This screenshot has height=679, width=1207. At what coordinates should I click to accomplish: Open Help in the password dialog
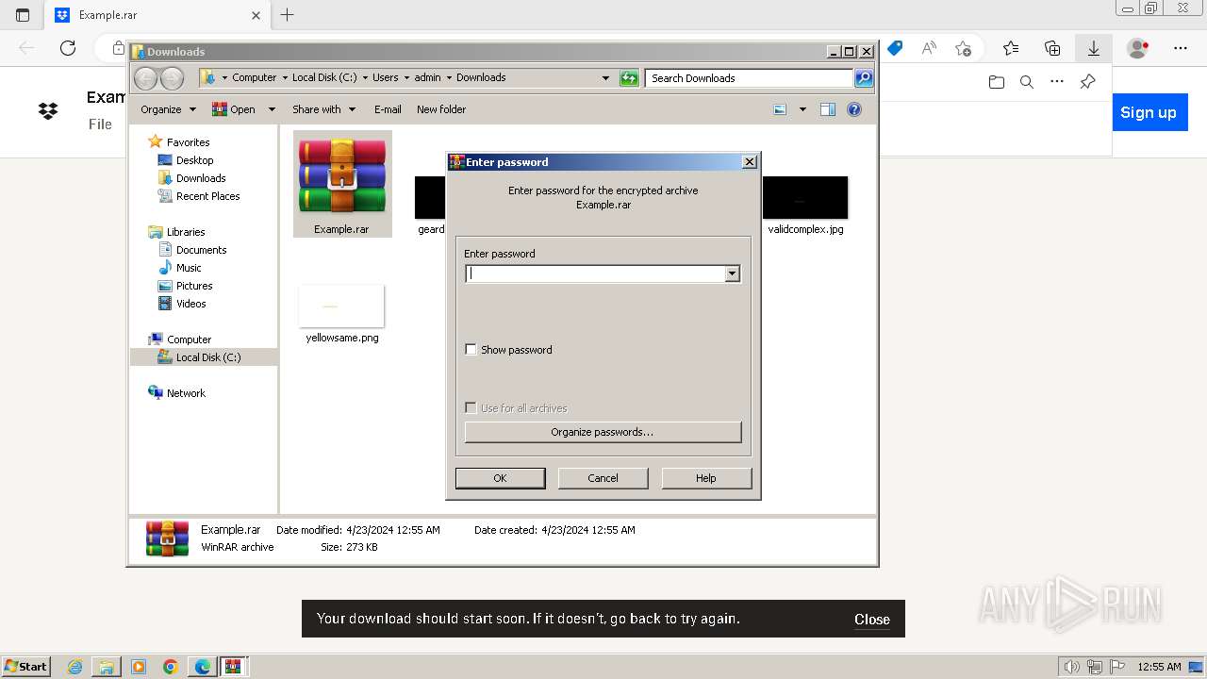706,478
